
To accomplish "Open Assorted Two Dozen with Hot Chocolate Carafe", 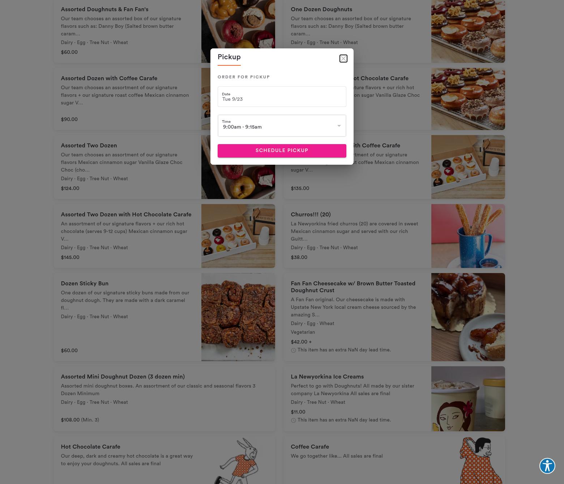I will (x=126, y=215).
